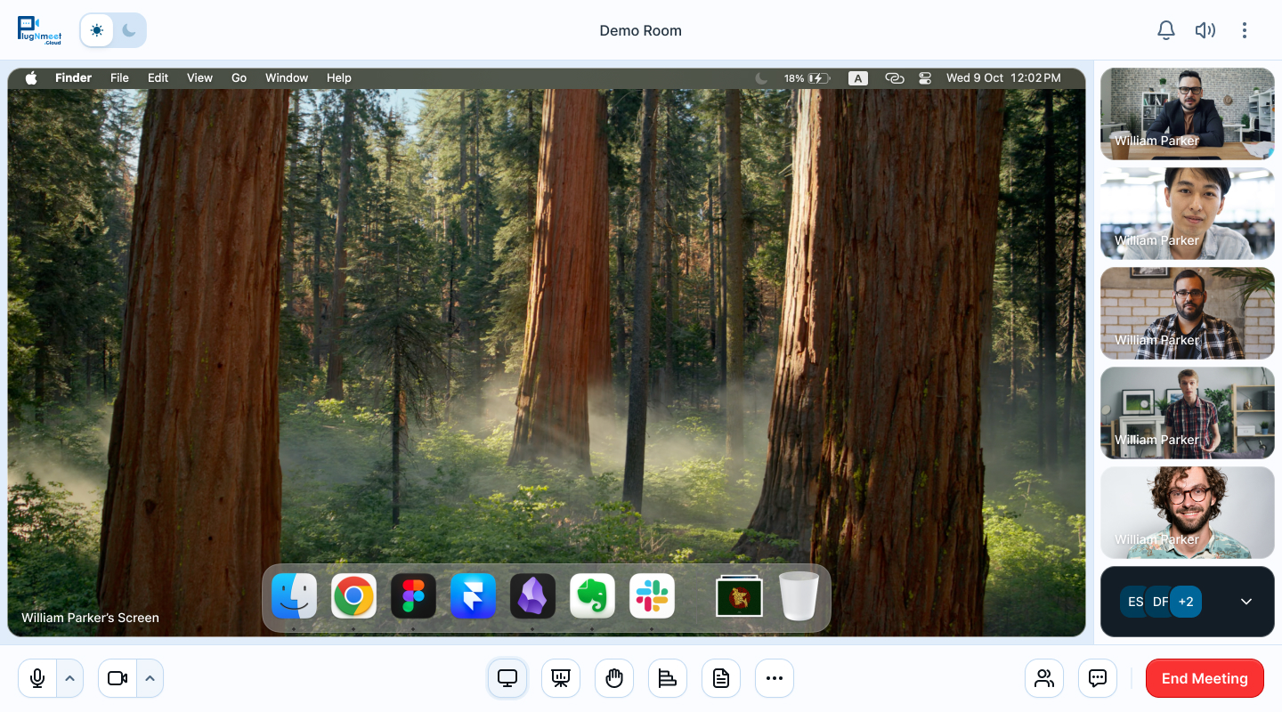
Task: Select the screen share icon
Action: click(507, 677)
